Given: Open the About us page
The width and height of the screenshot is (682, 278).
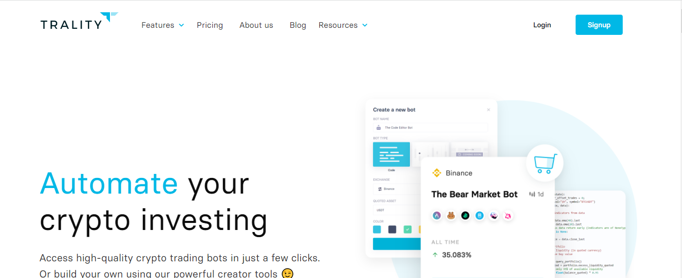Looking at the screenshot, I should point(256,25).
